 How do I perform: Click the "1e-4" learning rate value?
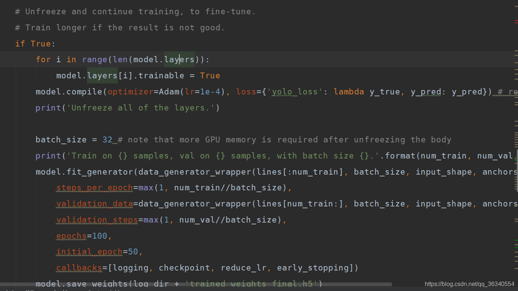pos(210,92)
